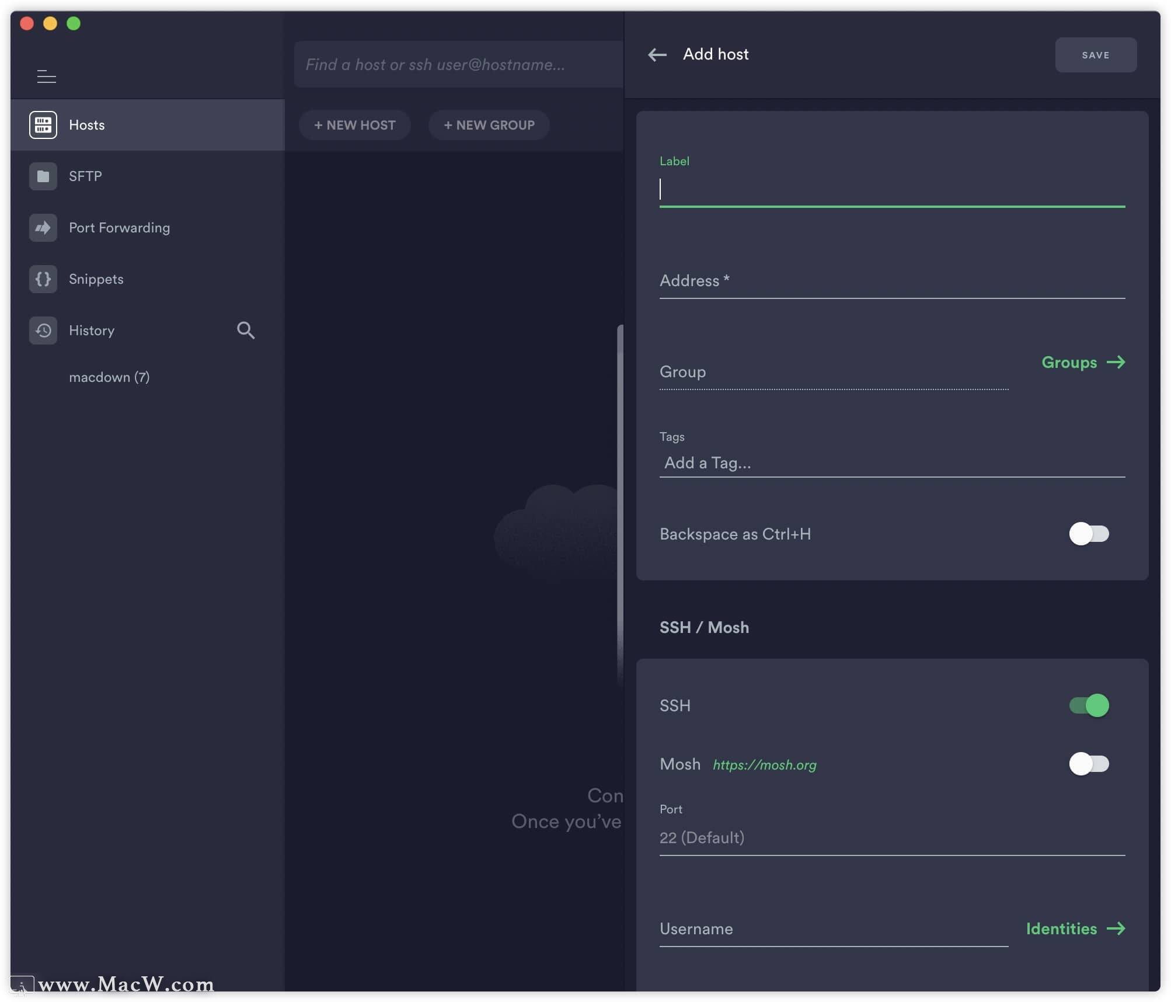Open the Port Forwarding arrow icon

43,228
